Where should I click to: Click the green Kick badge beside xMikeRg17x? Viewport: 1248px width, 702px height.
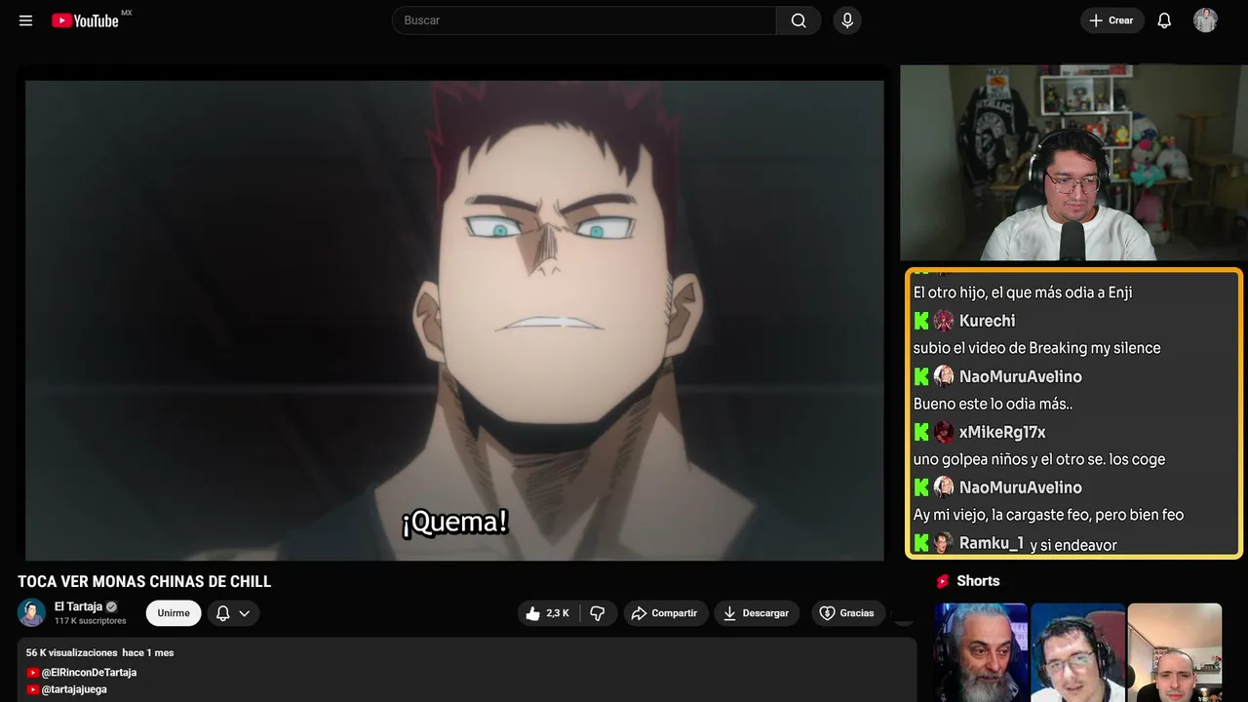[x=921, y=432]
